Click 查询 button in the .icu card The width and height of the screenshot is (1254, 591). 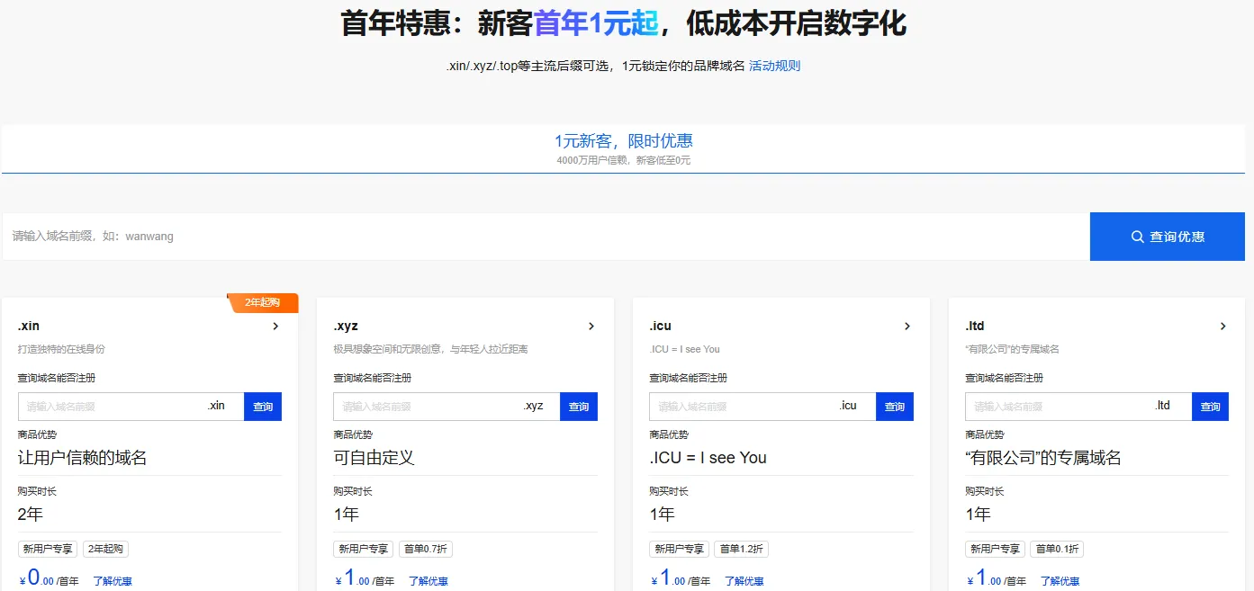(x=895, y=407)
